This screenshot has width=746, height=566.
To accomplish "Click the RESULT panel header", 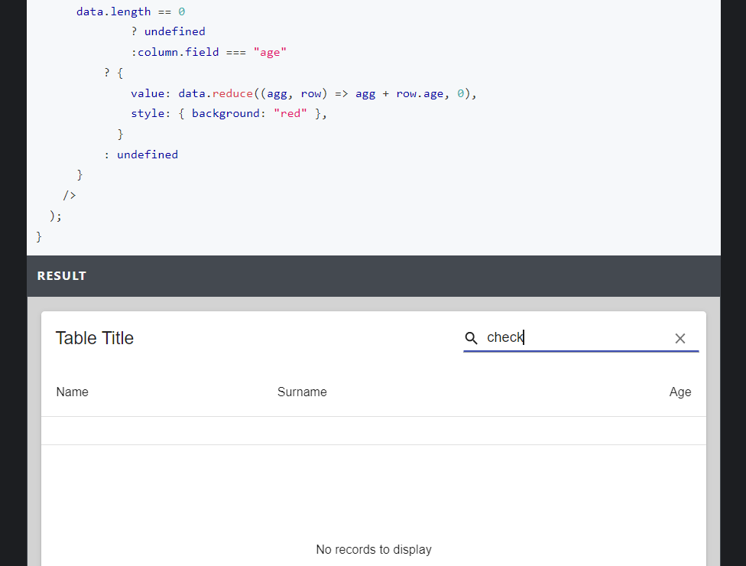I will pos(62,275).
